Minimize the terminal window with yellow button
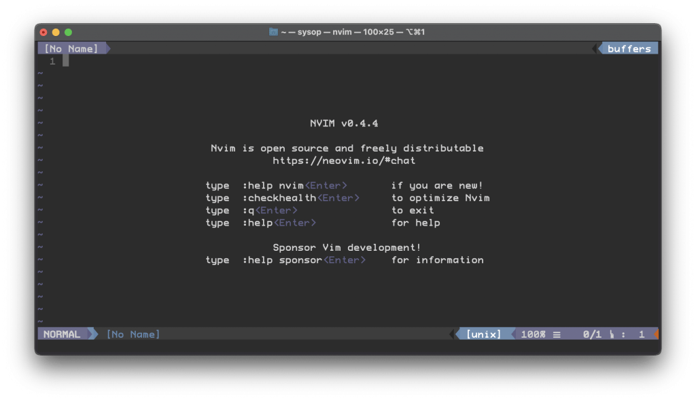This screenshot has height=401, width=696. (56, 32)
